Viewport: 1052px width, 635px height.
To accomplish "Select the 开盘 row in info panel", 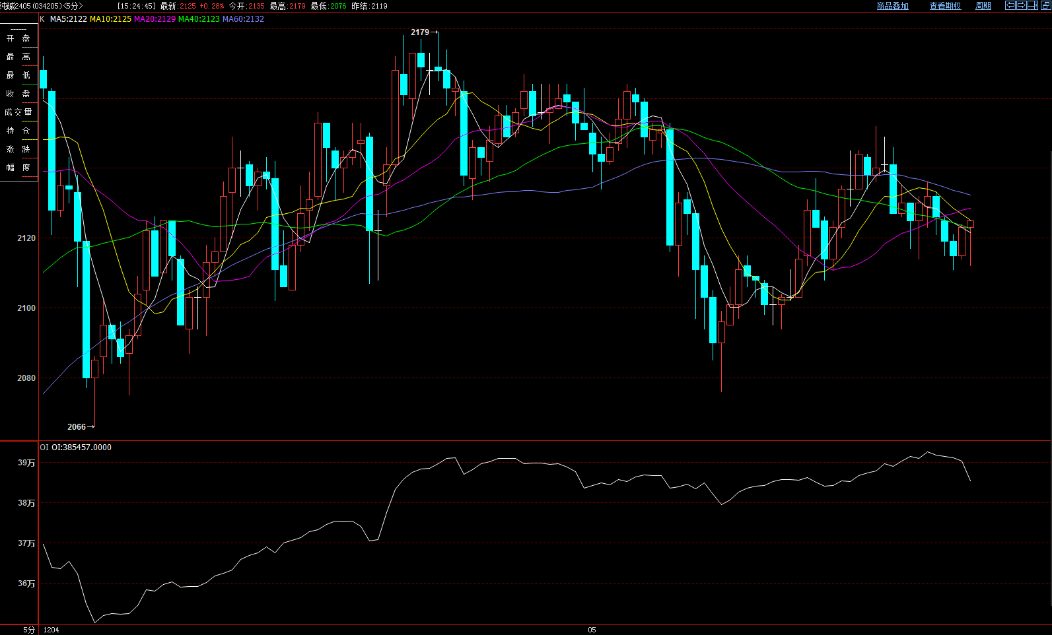I will tap(18, 38).
